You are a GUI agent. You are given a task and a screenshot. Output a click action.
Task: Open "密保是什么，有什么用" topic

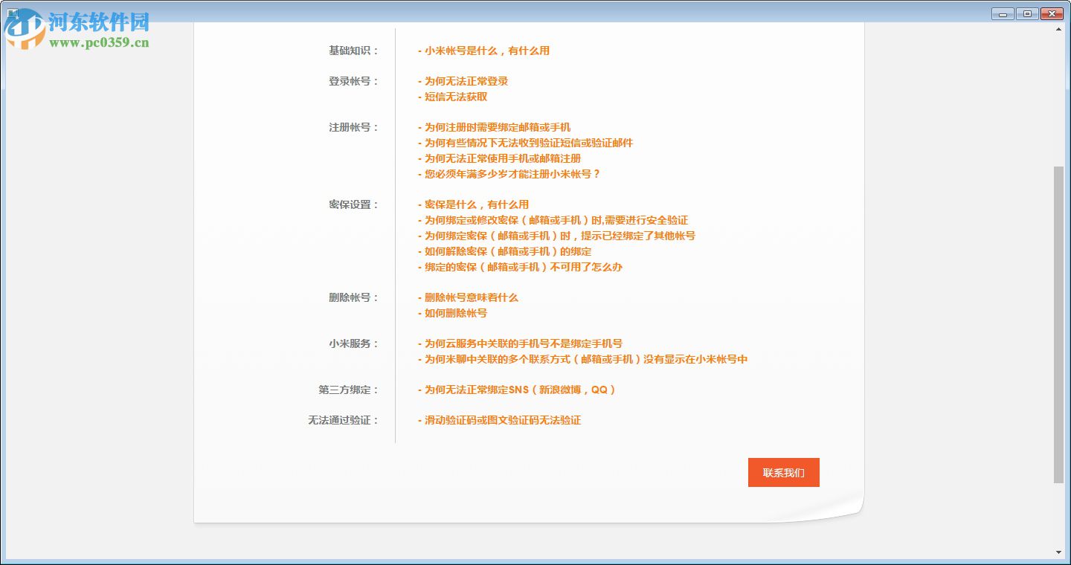[x=476, y=204]
